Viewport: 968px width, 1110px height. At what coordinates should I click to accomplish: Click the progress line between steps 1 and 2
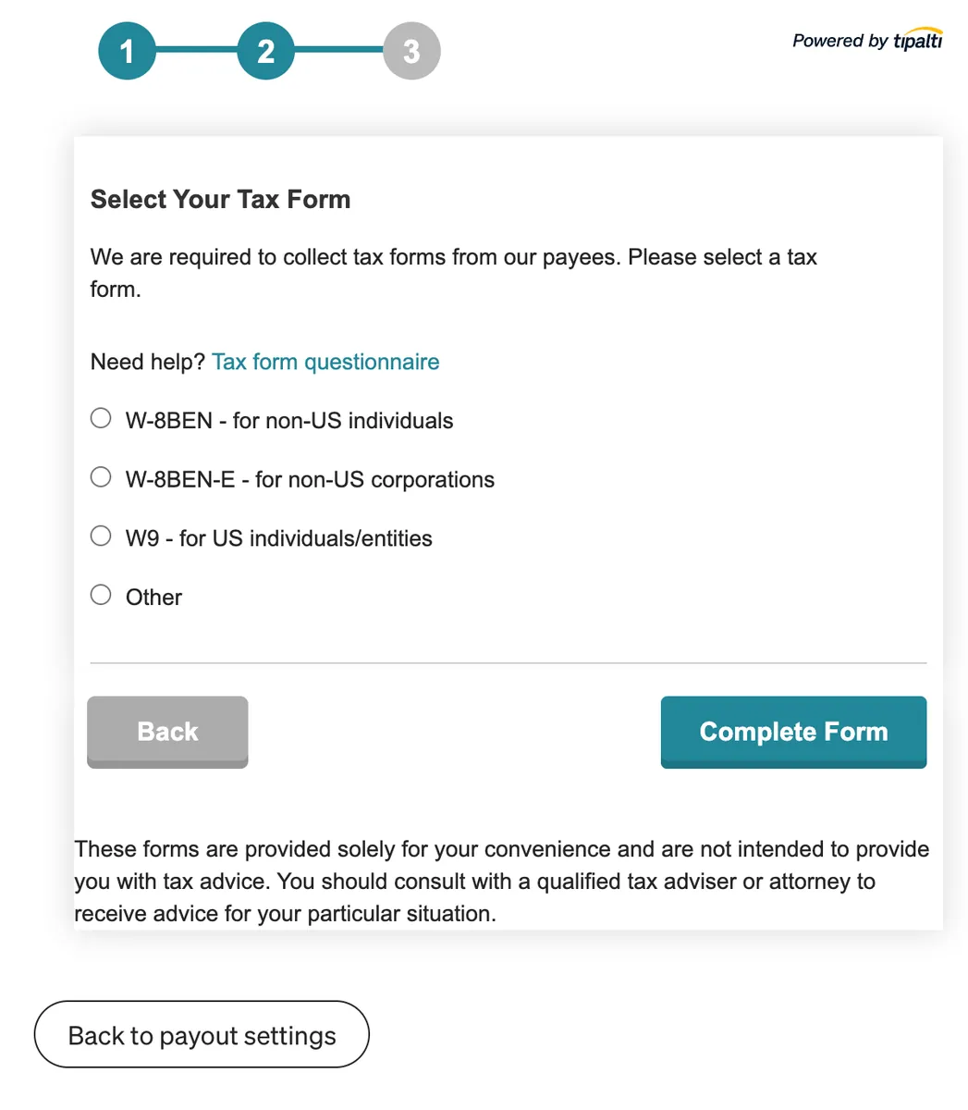[x=196, y=50]
